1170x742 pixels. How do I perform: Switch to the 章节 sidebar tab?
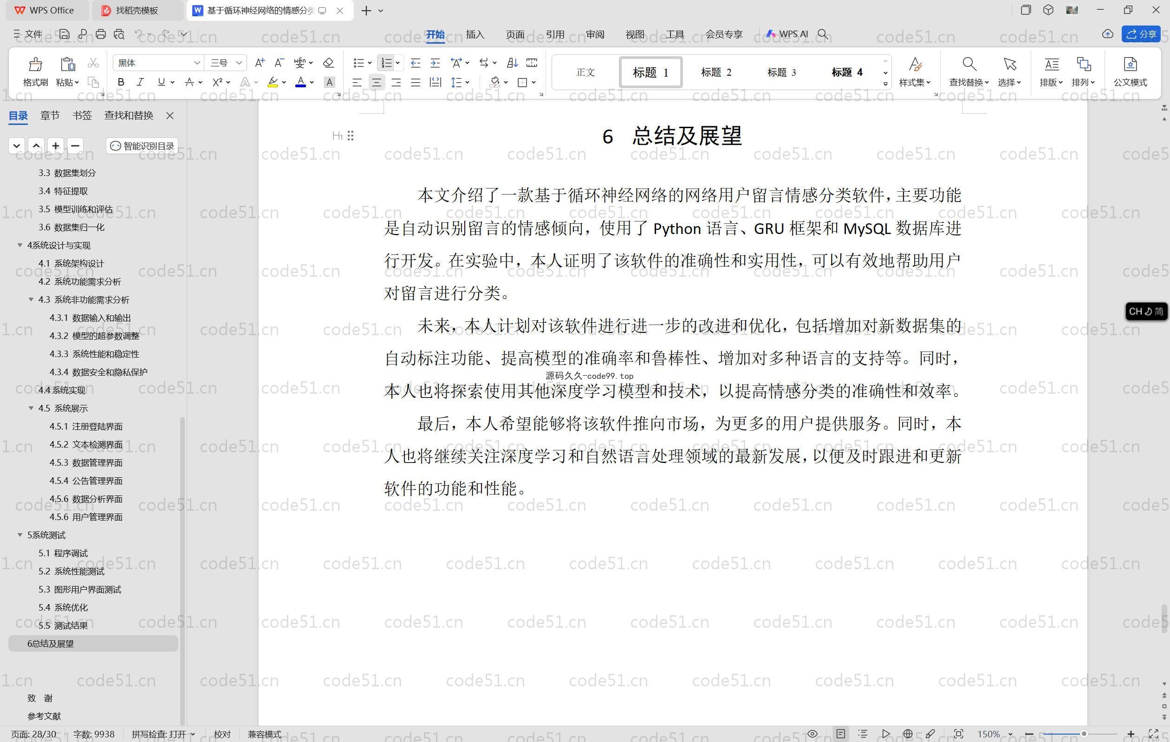click(50, 115)
